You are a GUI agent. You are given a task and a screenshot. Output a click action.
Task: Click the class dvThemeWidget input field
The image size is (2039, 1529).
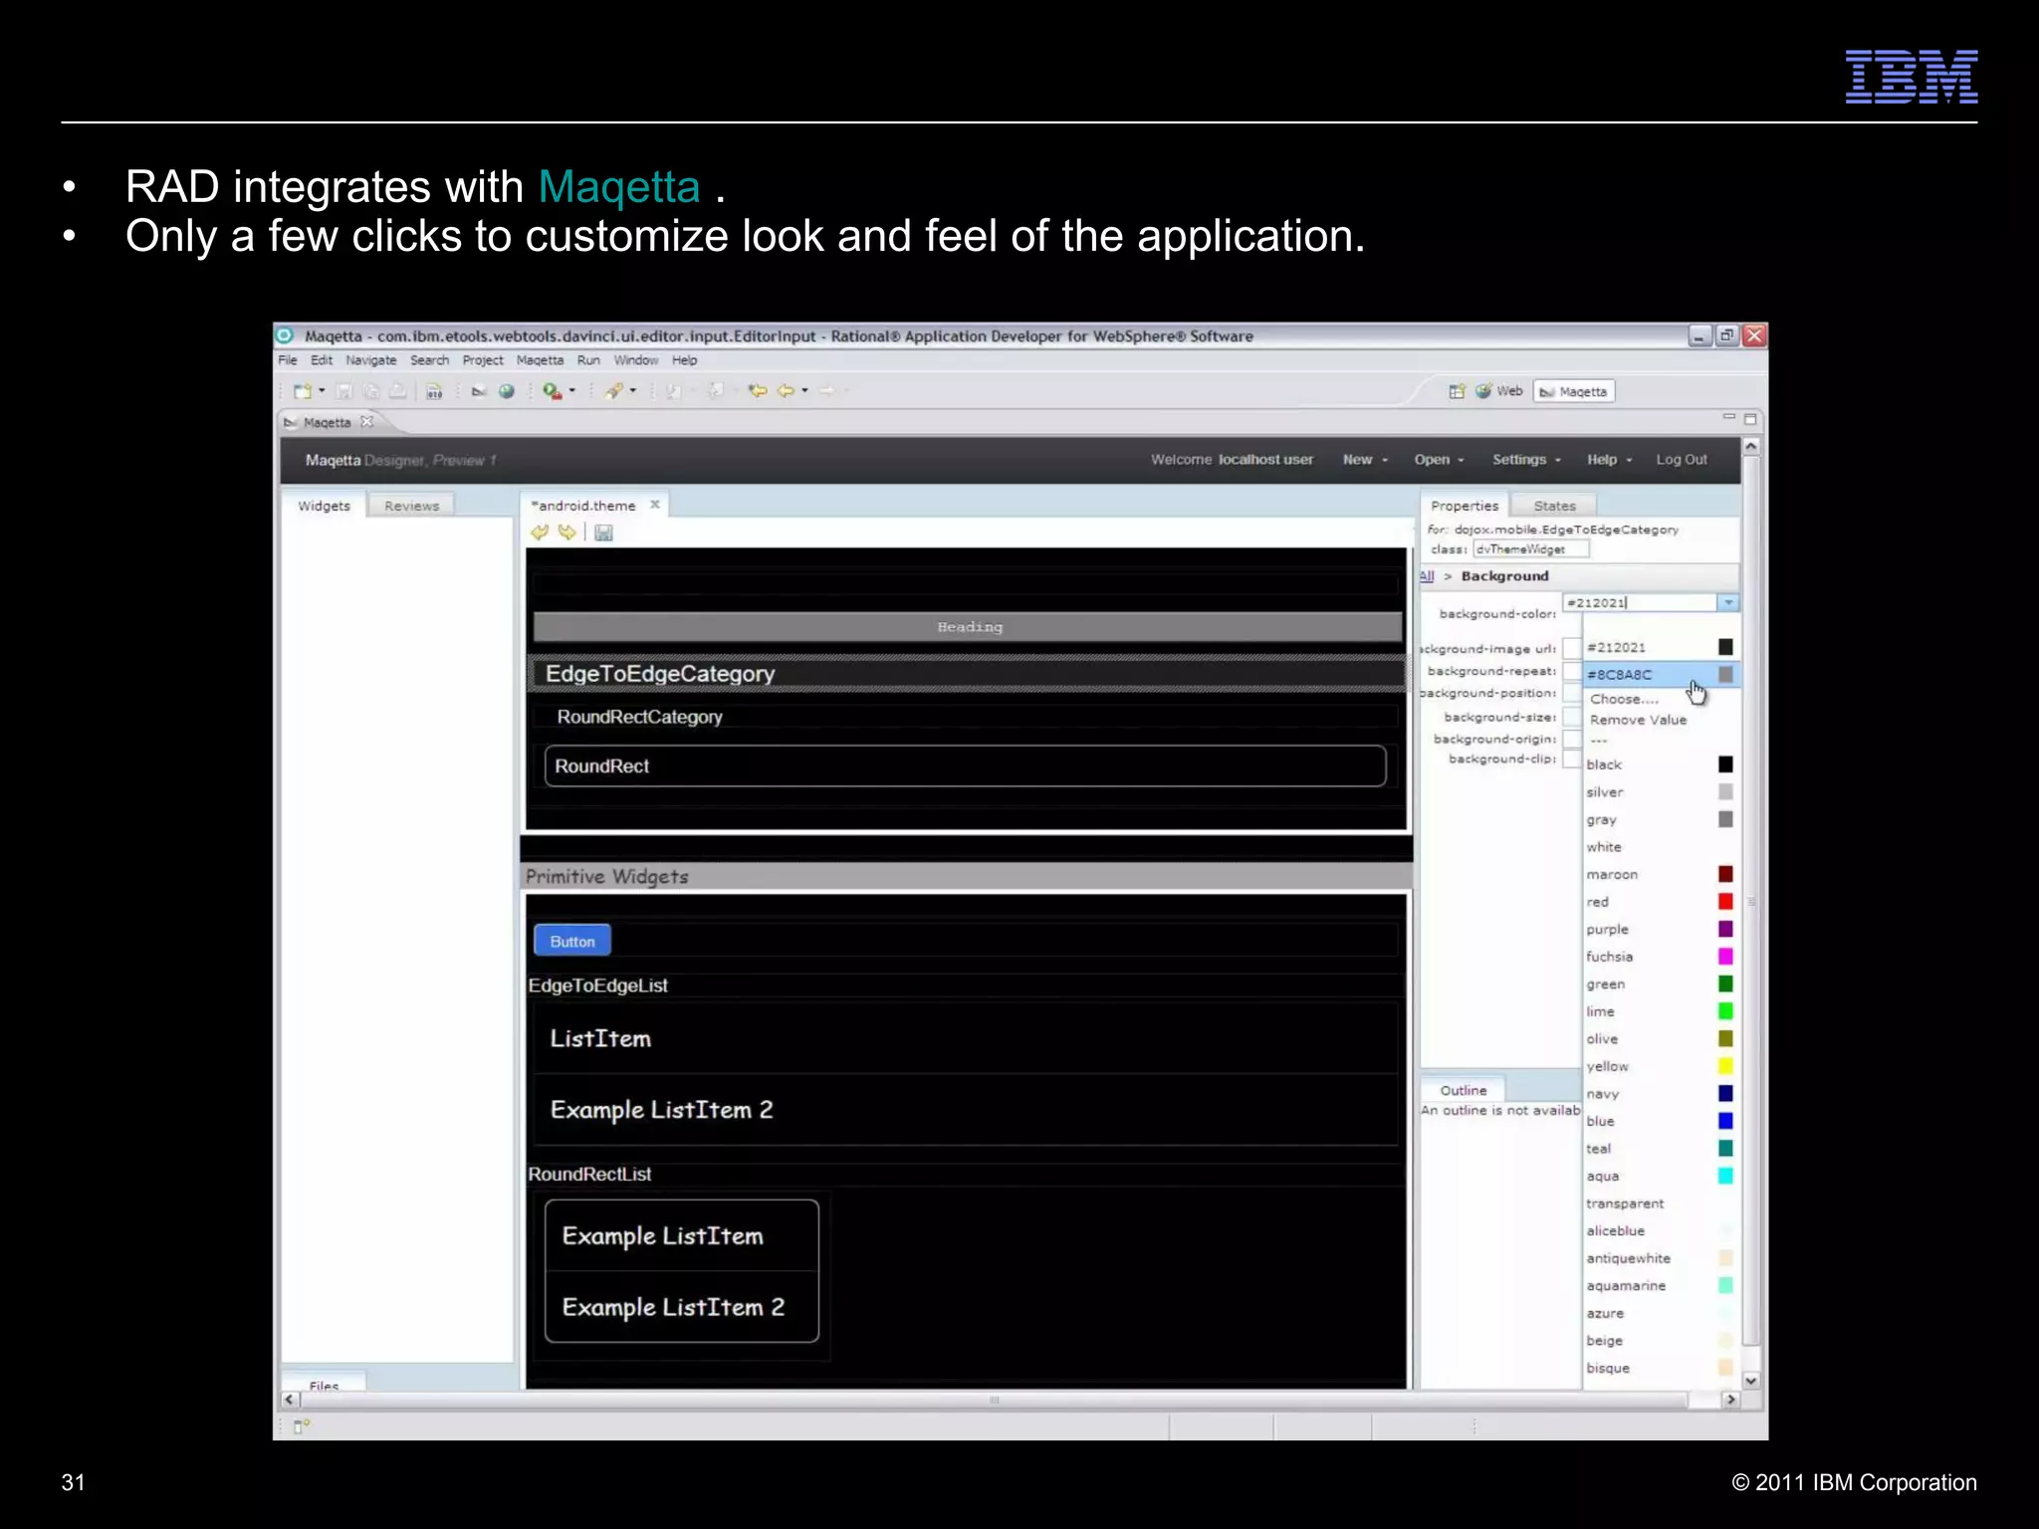pos(1531,549)
